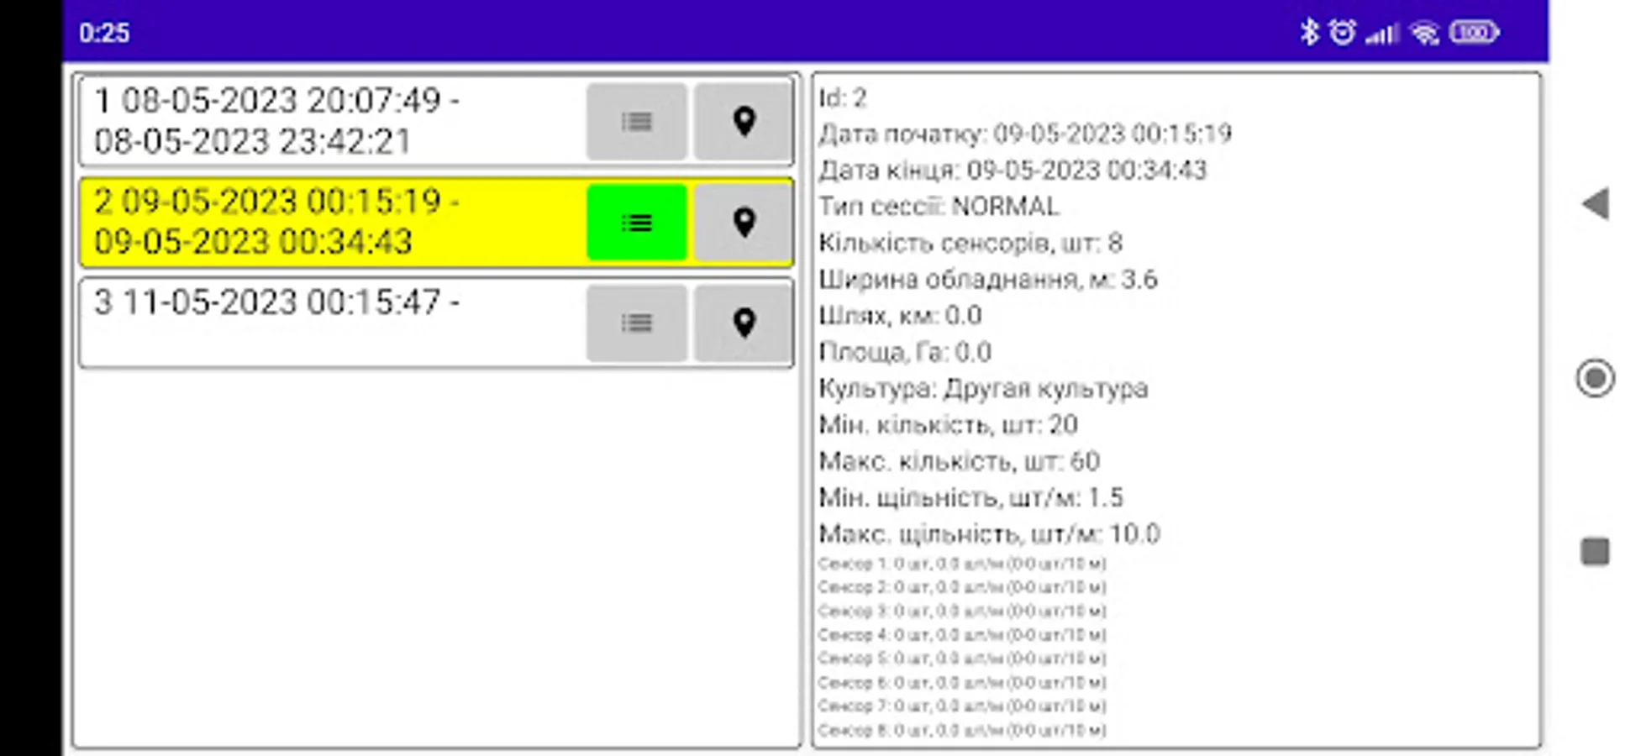Select session row 1 08-05-2023 20:07:49
Viewport: 1641px width, 756px height.
click(436, 122)
